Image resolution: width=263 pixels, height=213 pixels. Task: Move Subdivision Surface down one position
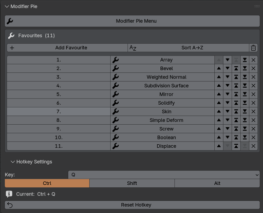pos(228,86)
